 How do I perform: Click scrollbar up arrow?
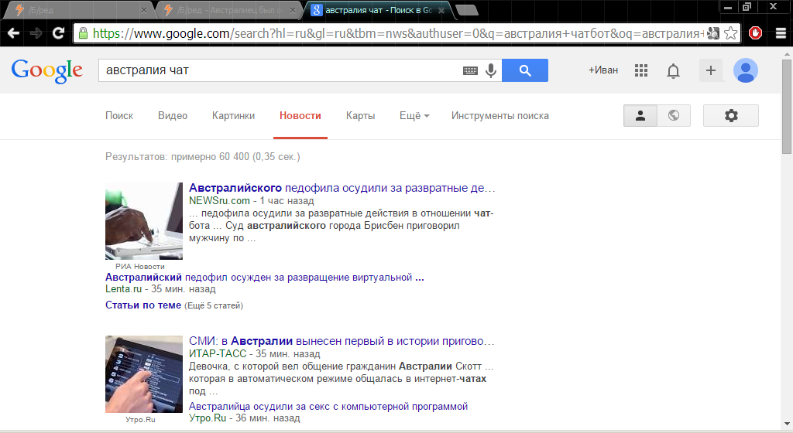pos(787,53)
